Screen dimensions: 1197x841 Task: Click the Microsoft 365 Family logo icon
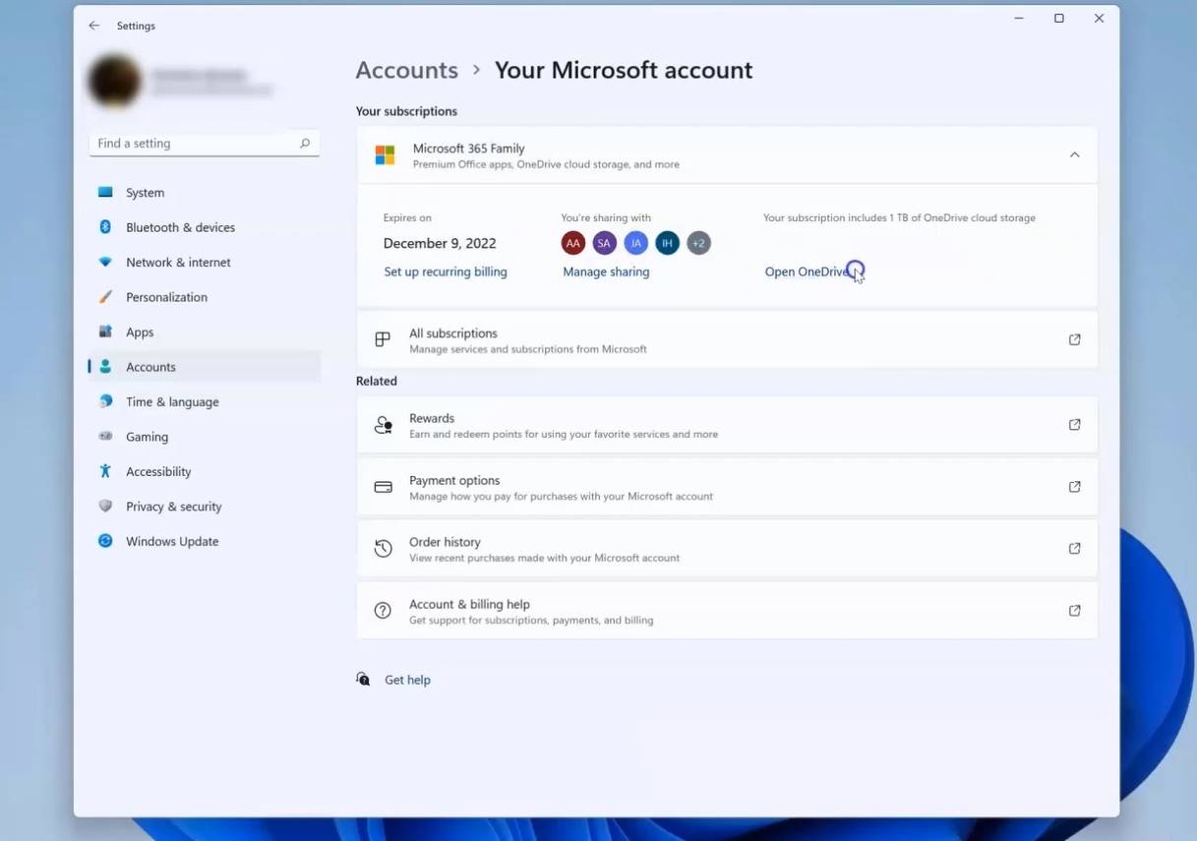pyautogui.click(x=384, y=154)
